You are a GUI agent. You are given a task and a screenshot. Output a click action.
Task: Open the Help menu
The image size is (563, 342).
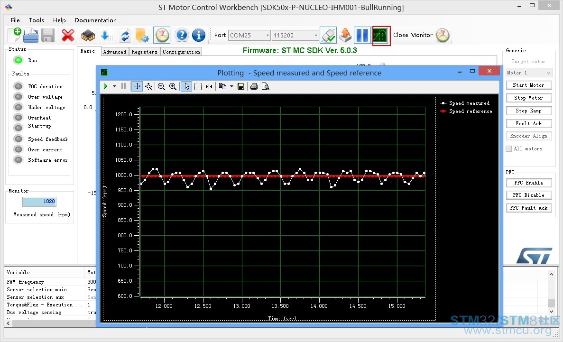59,20
